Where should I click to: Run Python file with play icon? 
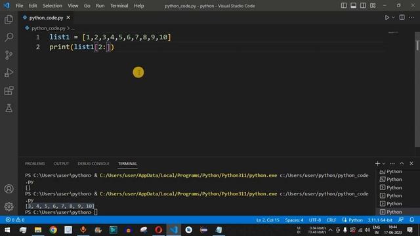coord(387,18)
